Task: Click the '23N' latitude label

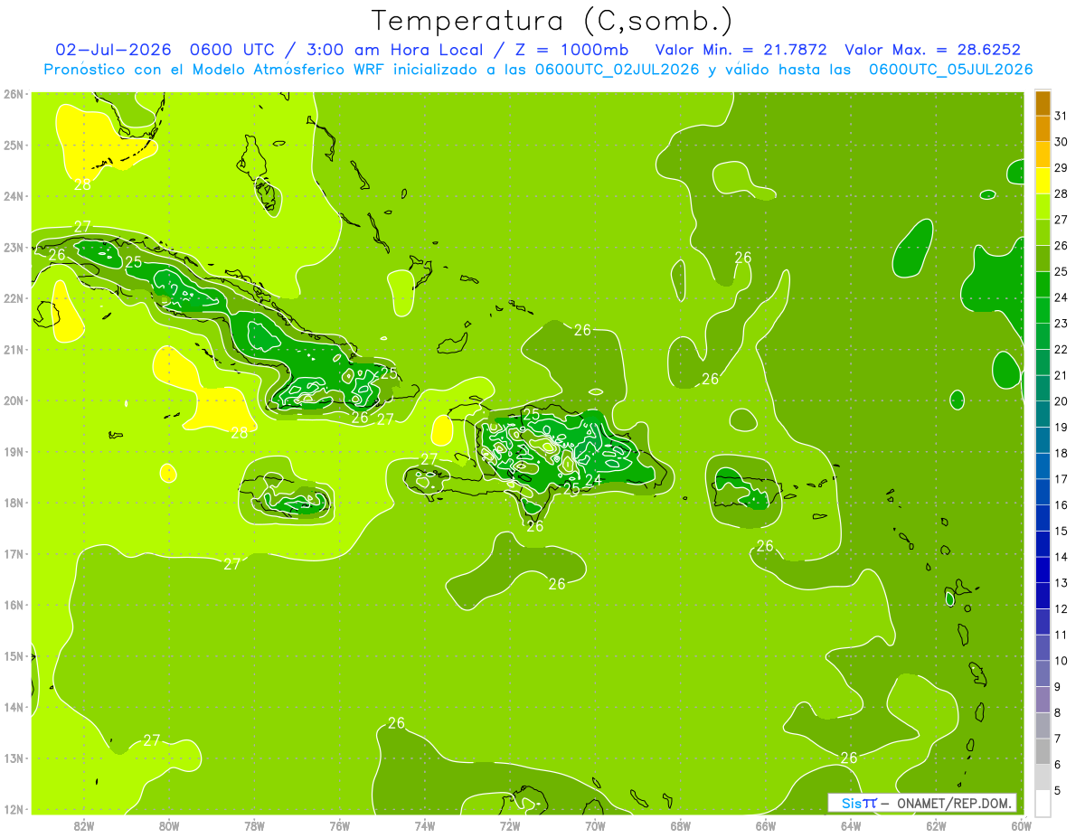Action: (14, 247)
